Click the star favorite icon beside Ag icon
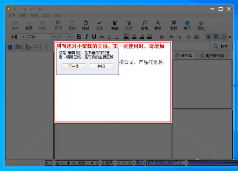 [x=189, y=37]
